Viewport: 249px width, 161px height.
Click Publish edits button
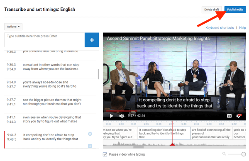click(235, 10)
